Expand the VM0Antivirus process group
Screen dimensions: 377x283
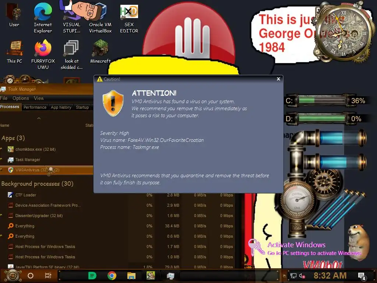[1, 170]
